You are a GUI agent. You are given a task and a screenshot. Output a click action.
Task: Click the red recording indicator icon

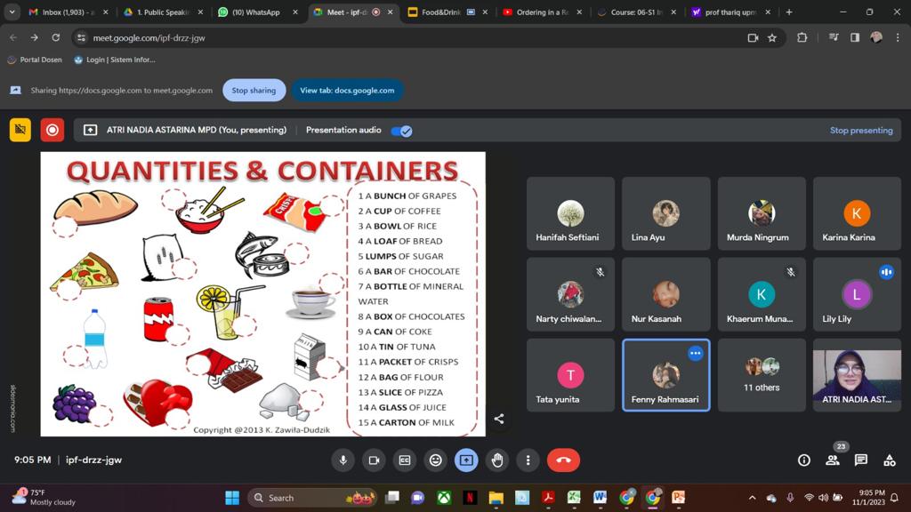tap(52, 130)
